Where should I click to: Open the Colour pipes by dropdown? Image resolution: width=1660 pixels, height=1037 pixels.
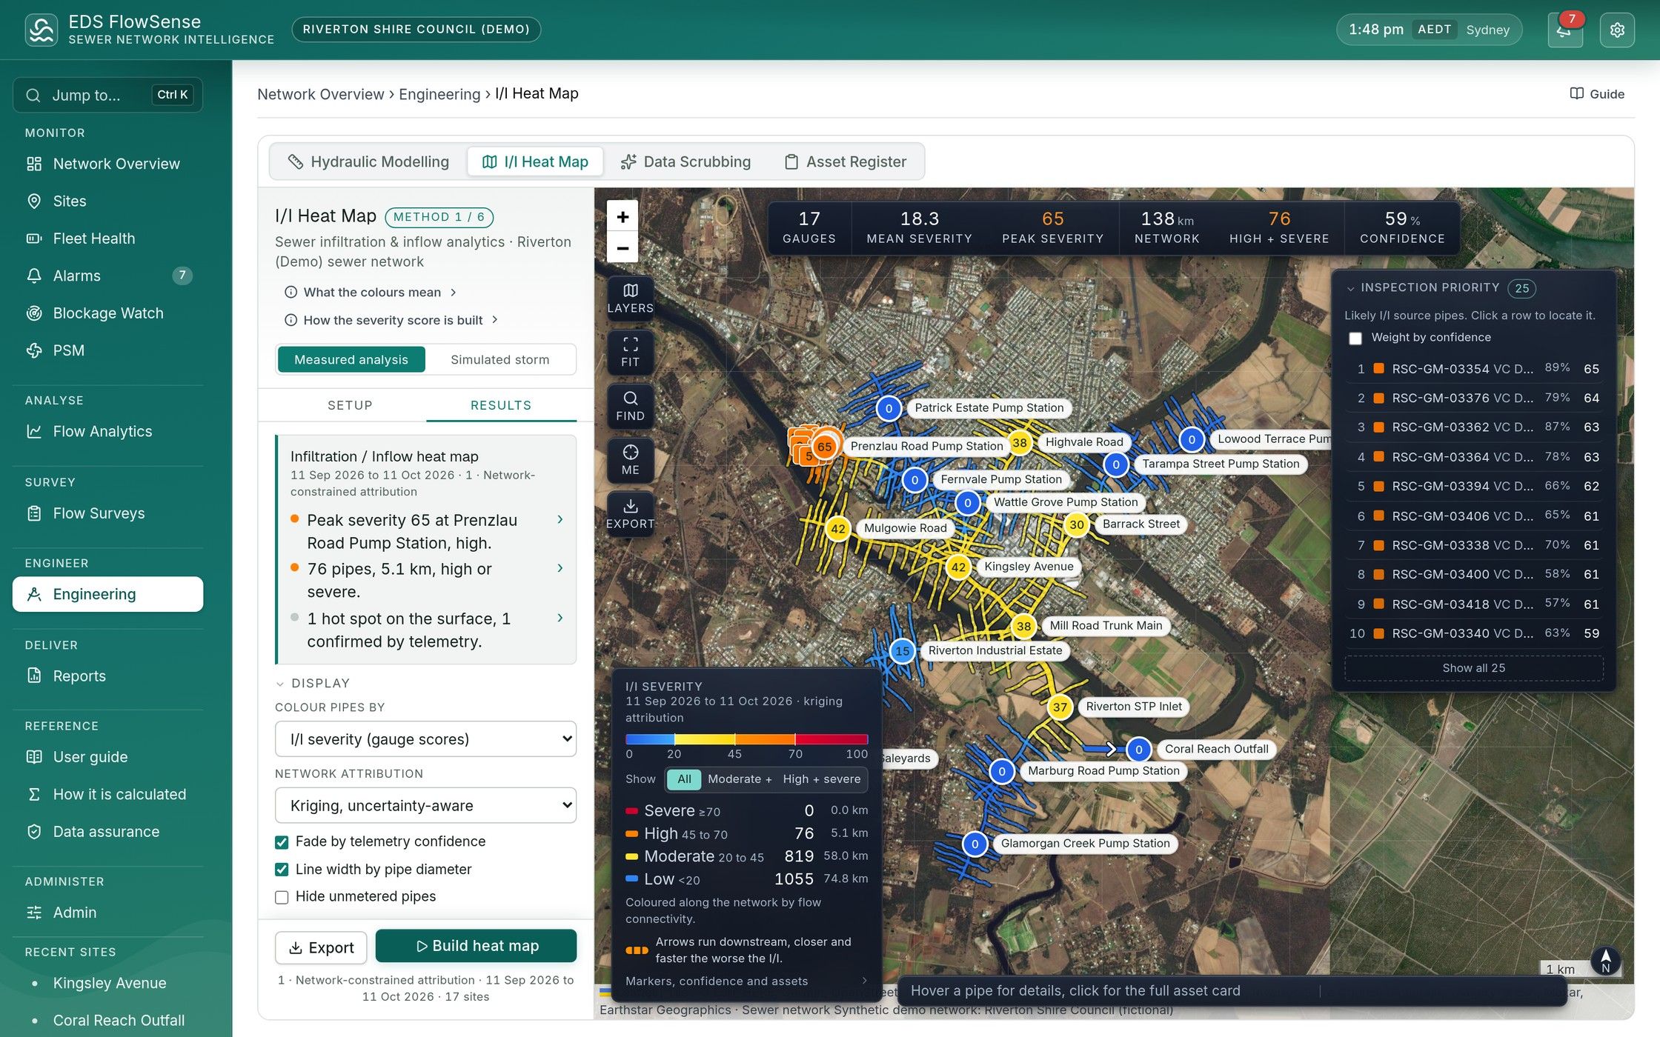425,739
